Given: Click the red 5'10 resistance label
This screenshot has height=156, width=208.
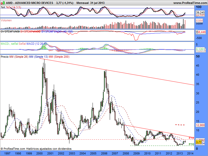Looking at the screenshot, I should tap(191, 138).
